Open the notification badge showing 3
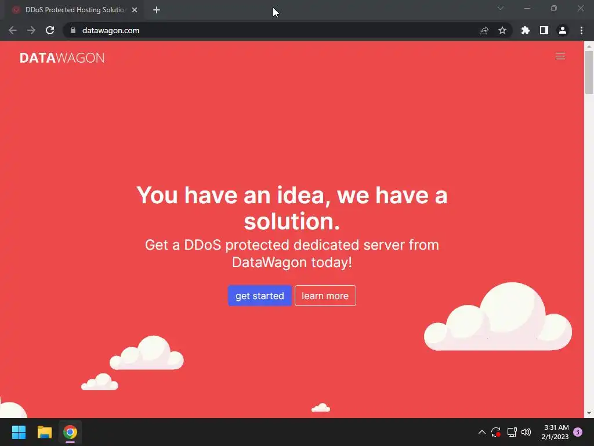Viewport: 594px width, 446px height. tap(578, 432)
